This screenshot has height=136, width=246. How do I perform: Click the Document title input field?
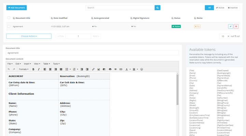[x=92, y=53]
